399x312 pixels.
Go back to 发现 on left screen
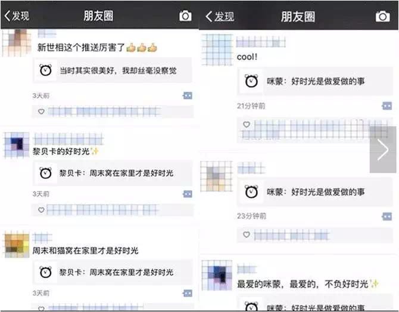click(x=17, y=16)
